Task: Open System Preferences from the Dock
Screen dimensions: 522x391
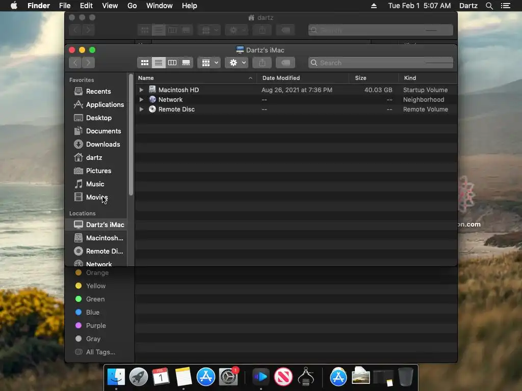Action: pos(228,377)
